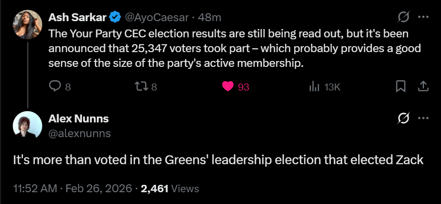View analytics for Ash Sarkar's tweet

click(x=314, y=87)
